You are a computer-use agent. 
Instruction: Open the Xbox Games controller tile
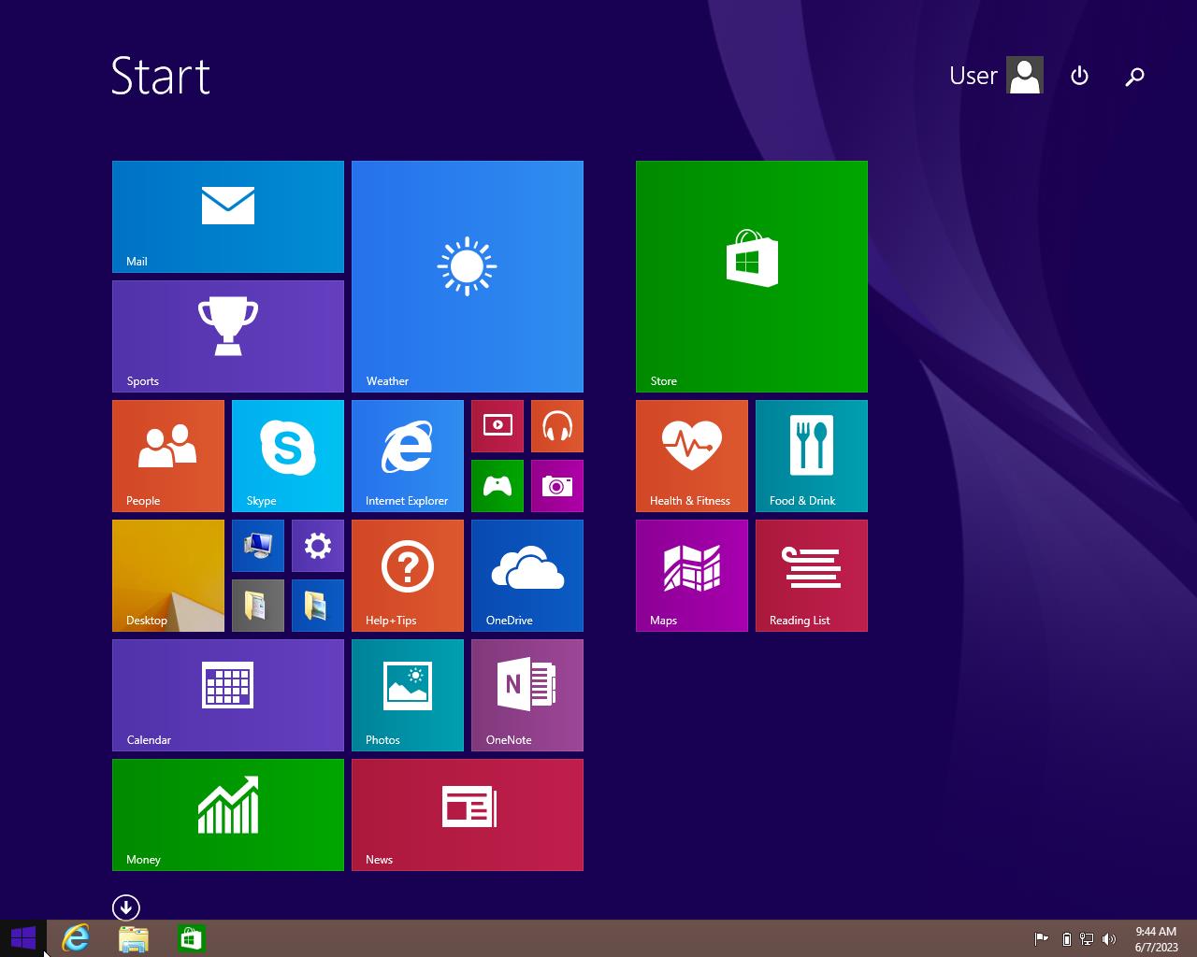coord(497,486)
